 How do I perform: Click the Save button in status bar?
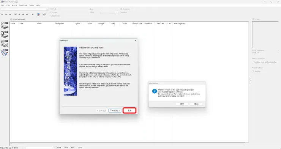(66, 148)
